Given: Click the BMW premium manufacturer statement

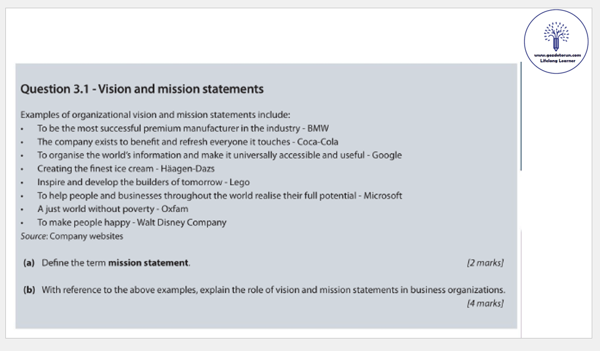Looking at the screenshot, I should click(x=183, y=128).
